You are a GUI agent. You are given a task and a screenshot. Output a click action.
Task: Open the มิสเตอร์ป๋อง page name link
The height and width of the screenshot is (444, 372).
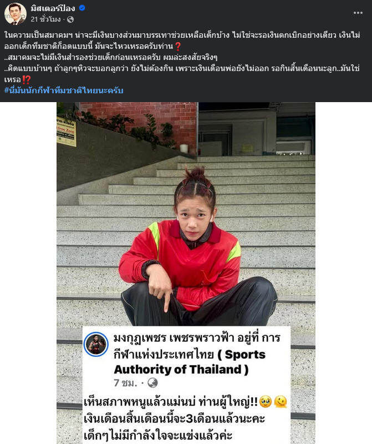click(53, 8)
